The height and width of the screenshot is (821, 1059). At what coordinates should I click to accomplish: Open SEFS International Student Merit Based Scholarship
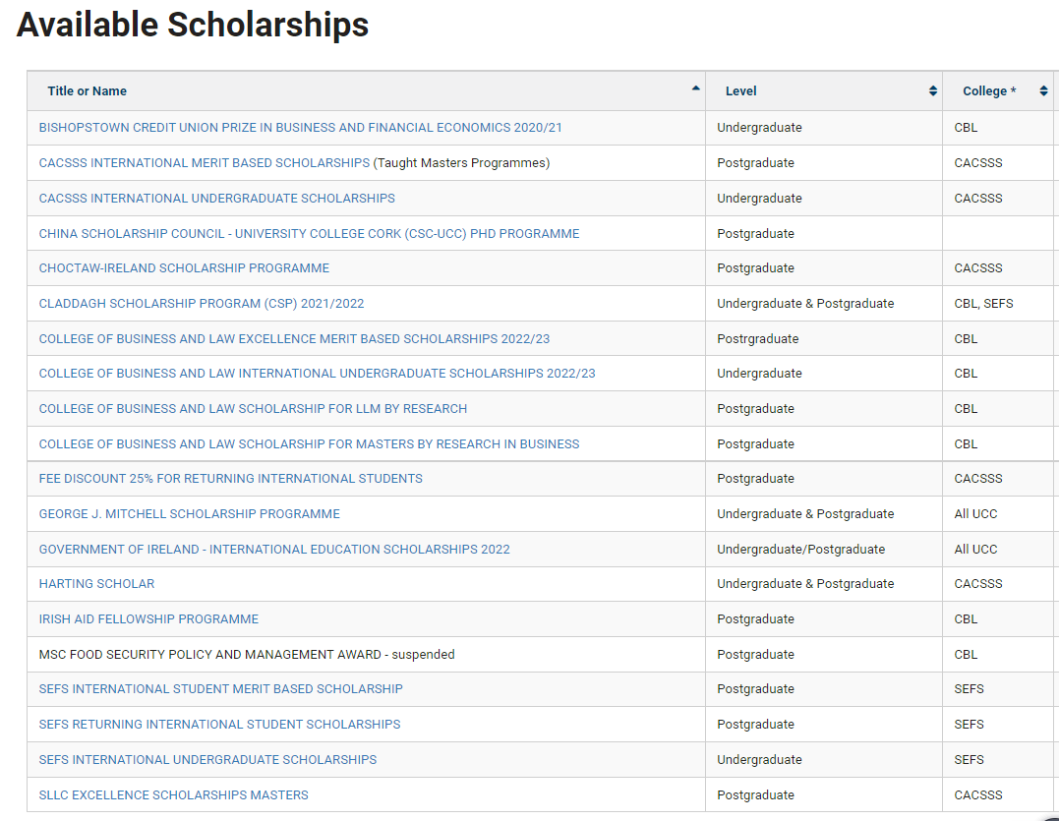pyautogui.click(x=221, y=689)
